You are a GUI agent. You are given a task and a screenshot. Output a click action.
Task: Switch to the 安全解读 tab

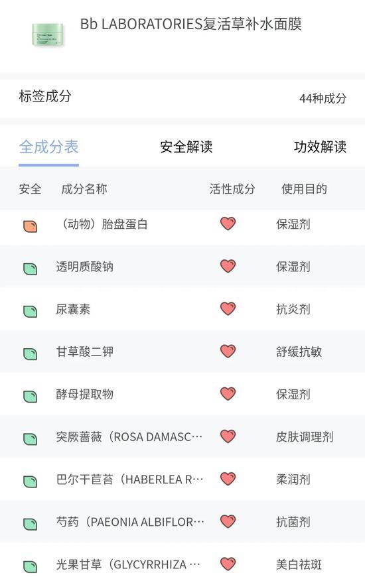[x=186, y=147]
